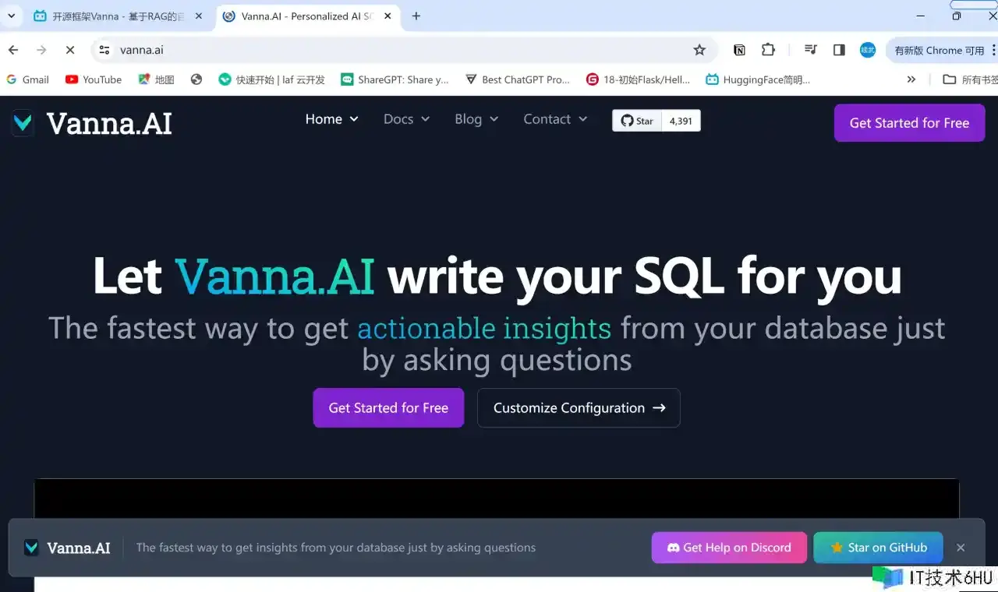Click the media control icon in toolbar
The width and height of the screenshot is (998, 592).
coord(811,50)
